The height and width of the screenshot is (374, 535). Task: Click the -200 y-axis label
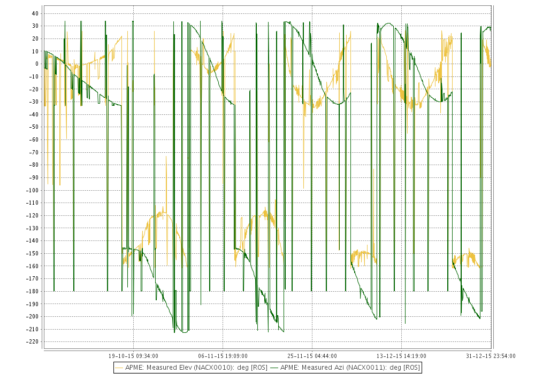pyautogui.click(x=33, y=316)
